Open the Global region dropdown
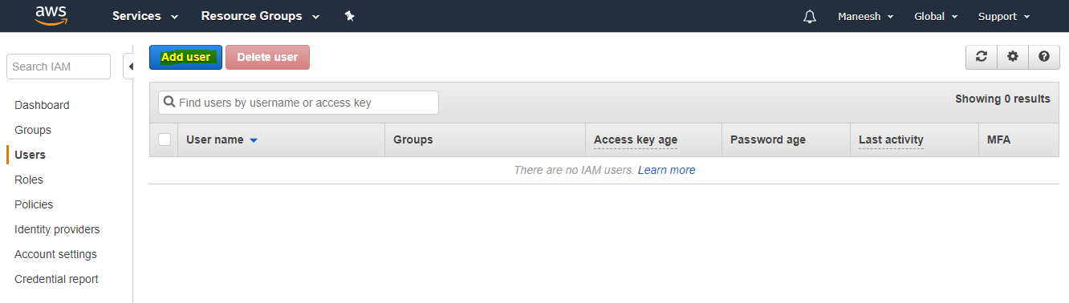1069x303 pixels. [936, 16]
